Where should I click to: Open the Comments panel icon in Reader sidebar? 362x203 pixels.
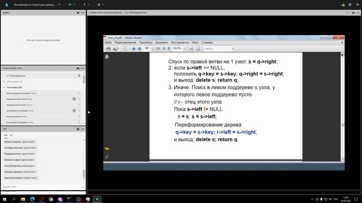[x=107, y=149]
